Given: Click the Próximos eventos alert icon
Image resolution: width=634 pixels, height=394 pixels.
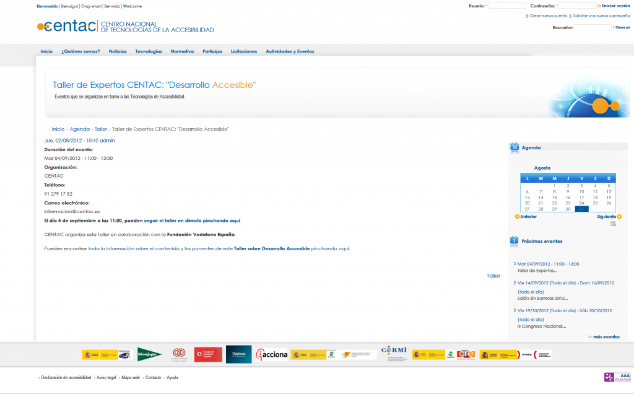Looking at the screenshot, I should 513,241.
